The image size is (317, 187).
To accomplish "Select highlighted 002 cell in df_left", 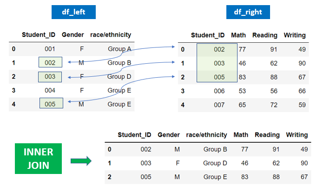I will click(x=50, y=62).
